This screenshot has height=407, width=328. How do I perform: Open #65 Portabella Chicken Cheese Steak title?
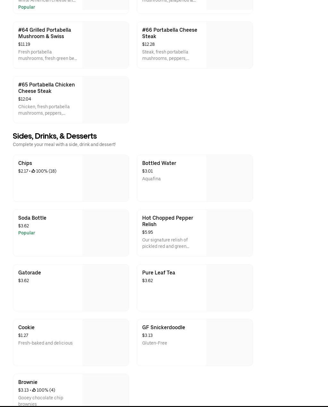[x=46, y=88]
